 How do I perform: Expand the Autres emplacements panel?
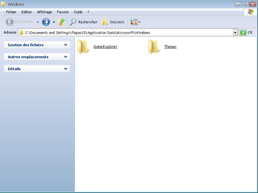point(65,57)
